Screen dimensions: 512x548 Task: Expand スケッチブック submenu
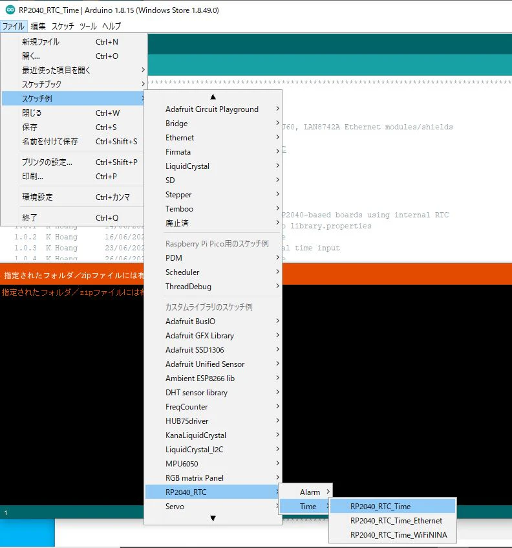coord(74,84)
